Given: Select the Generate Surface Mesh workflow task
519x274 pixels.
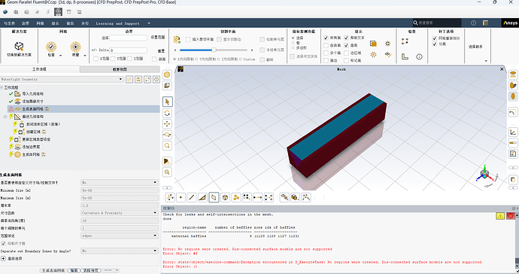Looking at the screenshot, I should (32, 109).
